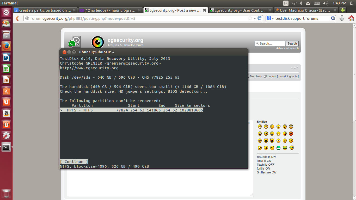Insert the sunglasses cool smiley

[266, 134]
